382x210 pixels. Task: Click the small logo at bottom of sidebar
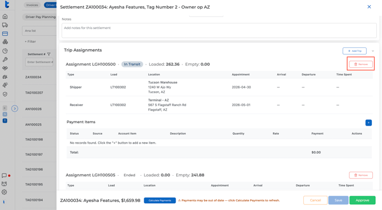(x=4, y=202)
